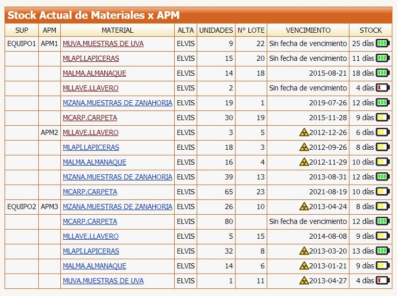Click battery icon in 80 units carpeta row
Image resolution: width=397 pixels, height=296 pixels.
pyautogui.click(x=383, y=221)
